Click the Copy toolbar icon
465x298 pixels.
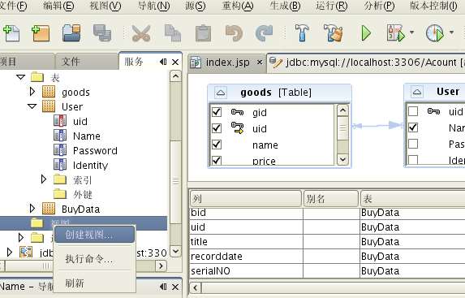173,33
